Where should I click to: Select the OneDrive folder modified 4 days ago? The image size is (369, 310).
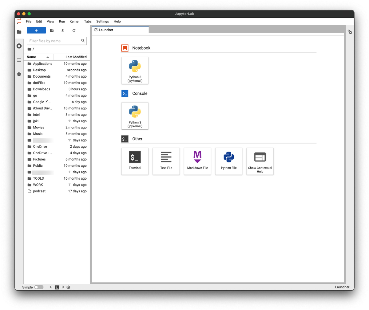pyautogui.click(x=57, y=153)
